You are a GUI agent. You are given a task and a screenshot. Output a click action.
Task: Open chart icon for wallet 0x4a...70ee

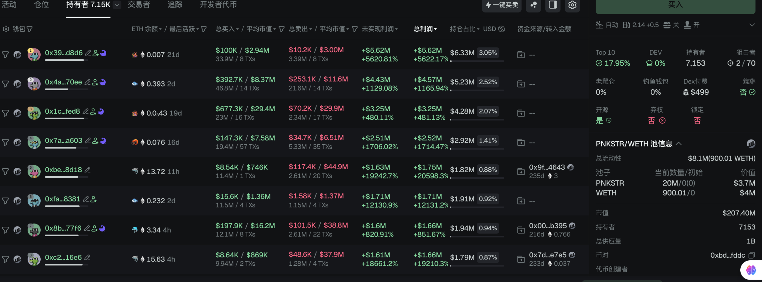(x=17, y=84)
